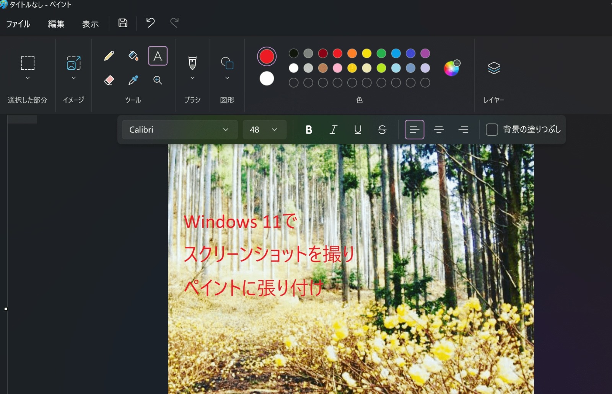Redo the action
The width and height of the screenshot is (612, 394).
(x=174, y=23)
